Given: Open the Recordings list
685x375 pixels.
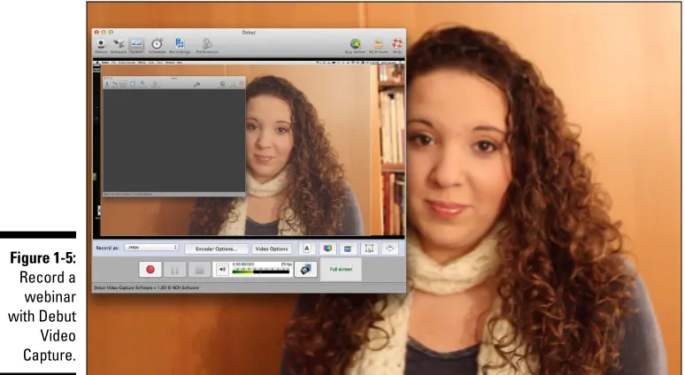Looking at the screenshot, I should (x=180, y=46).
